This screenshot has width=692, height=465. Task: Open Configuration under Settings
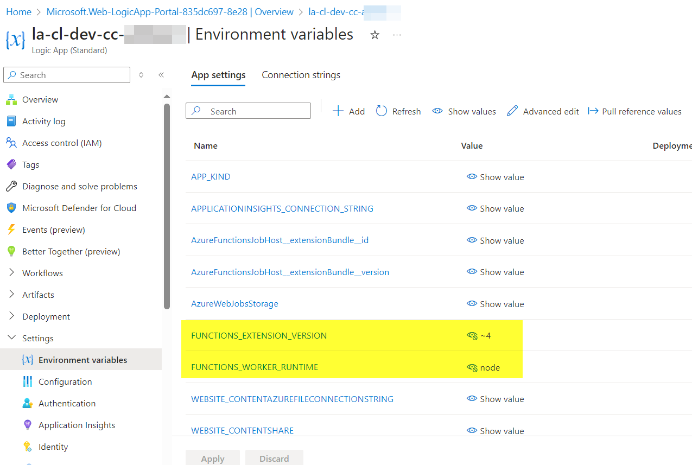coord(65,381)
